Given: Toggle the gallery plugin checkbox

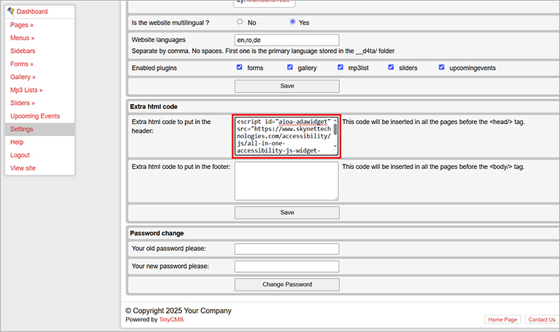Looking at the screenshot, I should (x=290, y=68).
